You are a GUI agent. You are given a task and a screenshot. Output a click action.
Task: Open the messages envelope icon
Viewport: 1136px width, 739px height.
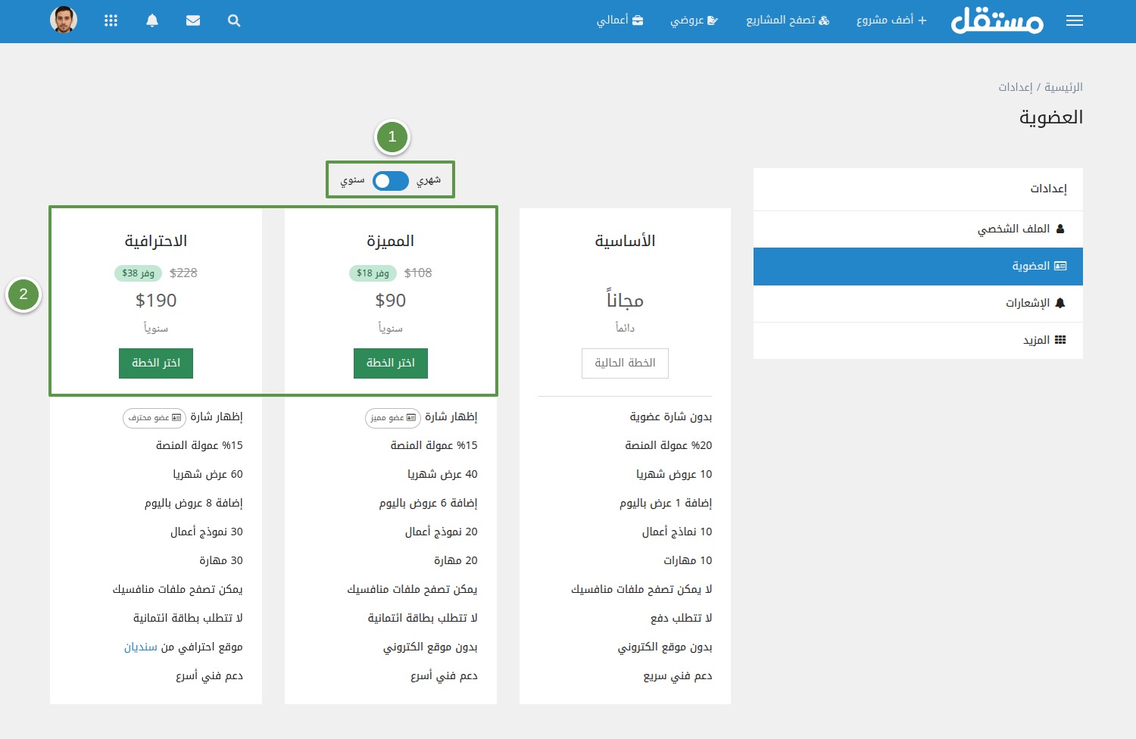point(193,20)
